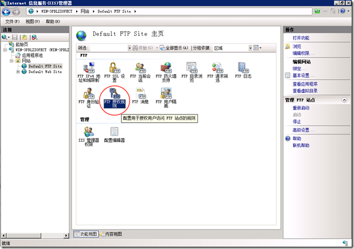Click WIN-3PBLIIOPECT in address breadcrumb
This screenshot has height=249, width=354.
click(x=56, y=11)
